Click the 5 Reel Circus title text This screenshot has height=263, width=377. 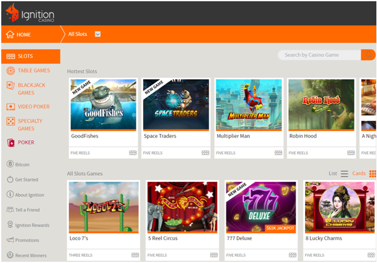coord(163,238)
